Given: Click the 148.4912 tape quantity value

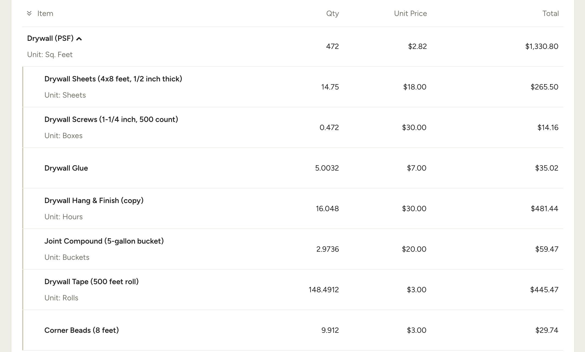Looking at the screenshot, I should tap(324, 290).
